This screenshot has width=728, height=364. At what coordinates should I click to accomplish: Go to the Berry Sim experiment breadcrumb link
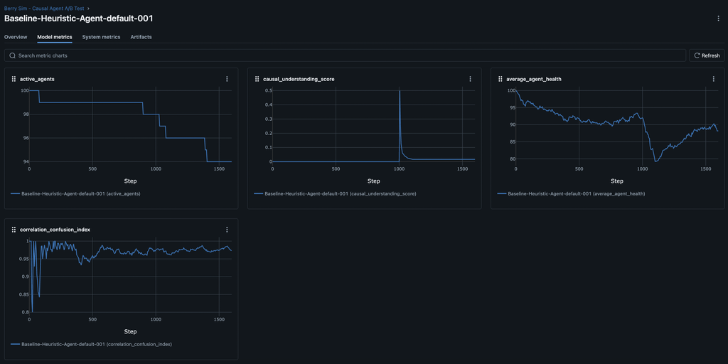pyautogui.click(x=44, y=9)
